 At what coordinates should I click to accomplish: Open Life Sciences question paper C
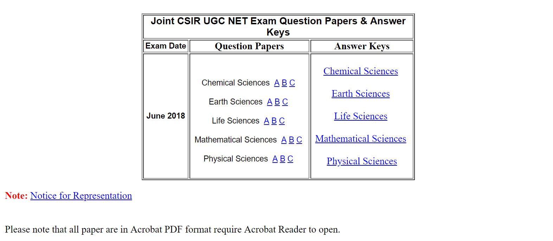click(x=282, y=121)
